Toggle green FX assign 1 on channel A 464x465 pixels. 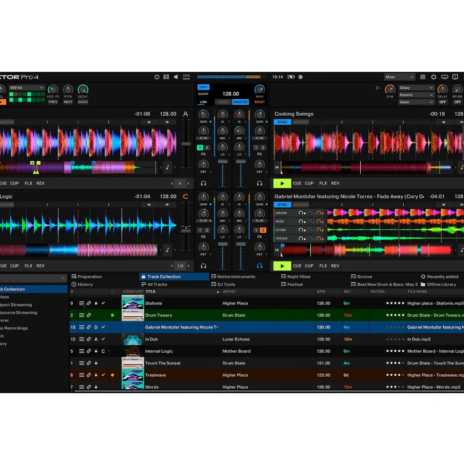200,147
